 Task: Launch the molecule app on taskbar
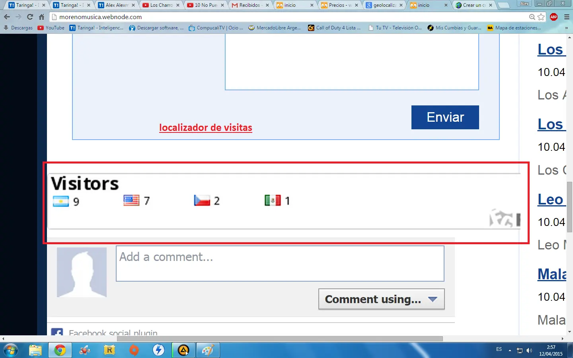[84, 350]
